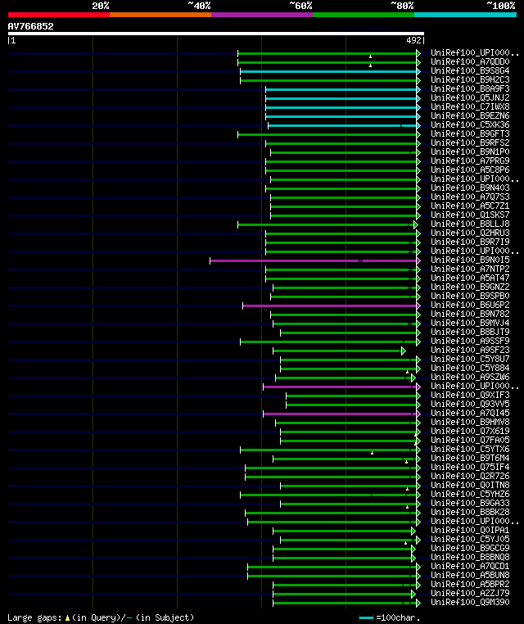This screenshot has width=524, height=624.
Task: Click hit label UniRef100_B9R7I9
Action: click(470, 242)
